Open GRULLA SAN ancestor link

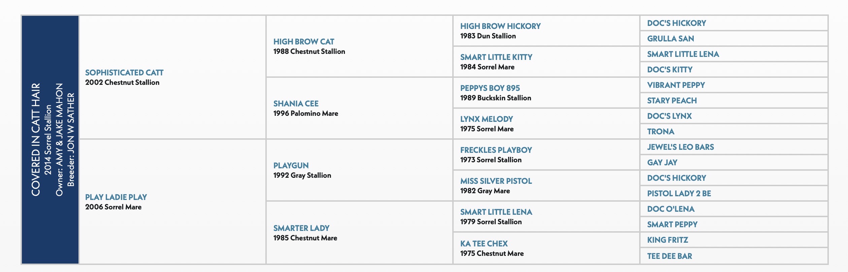click(x=671, y=39)
